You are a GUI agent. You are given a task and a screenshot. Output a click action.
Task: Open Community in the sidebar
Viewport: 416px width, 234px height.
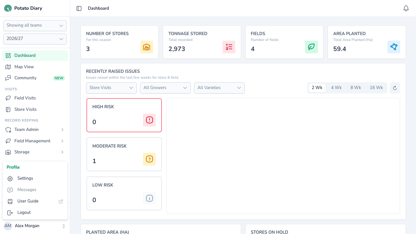click(x=35, y=78)
